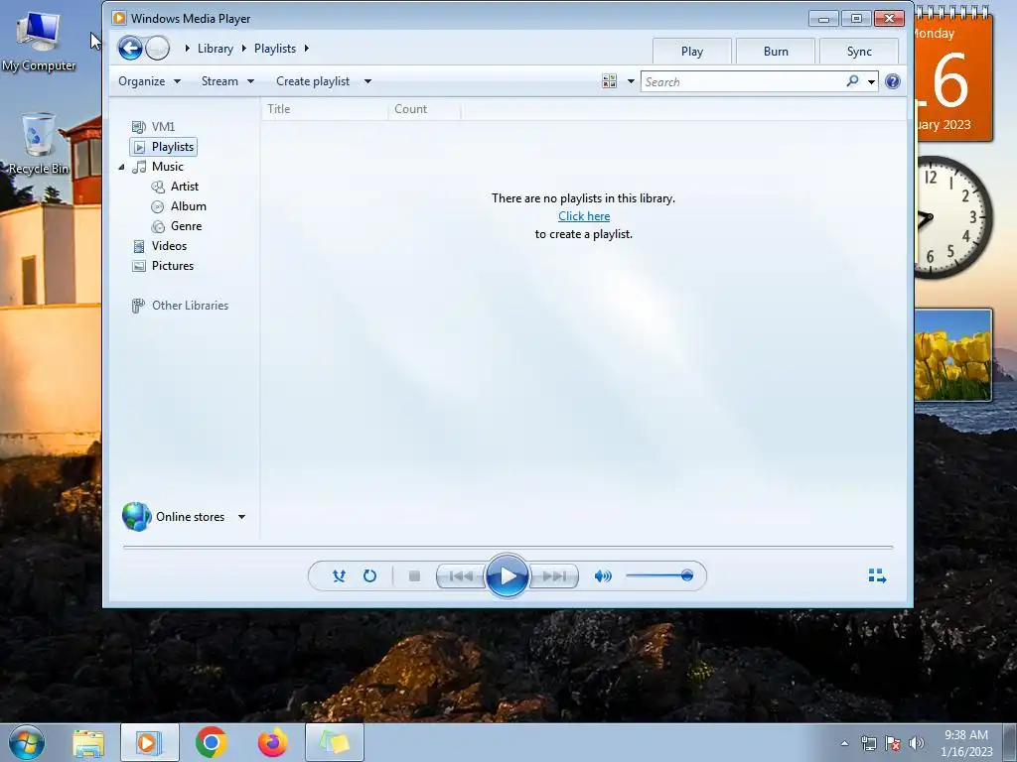Image resolution: width=1017 pixels, height=762 pixels.
Task: Click the Previous track button
Action: pyautogui.click(x=461, y=575)
